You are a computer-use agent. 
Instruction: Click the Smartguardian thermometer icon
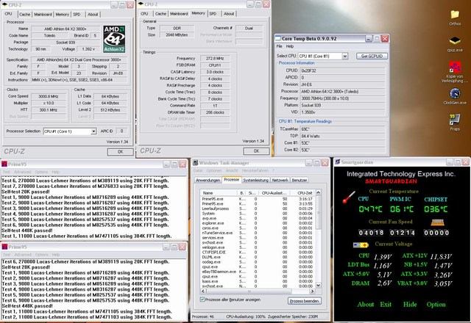349,197
